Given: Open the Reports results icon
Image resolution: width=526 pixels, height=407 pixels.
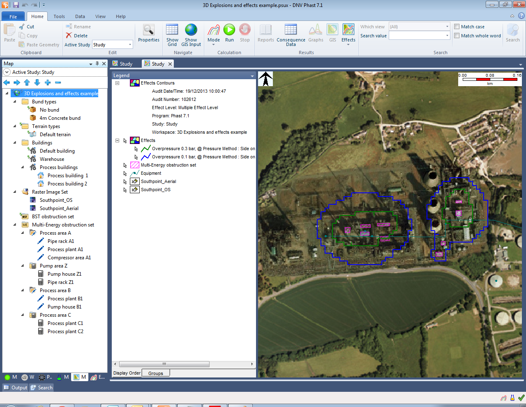Looking at the screenshot, I should 265,33.
